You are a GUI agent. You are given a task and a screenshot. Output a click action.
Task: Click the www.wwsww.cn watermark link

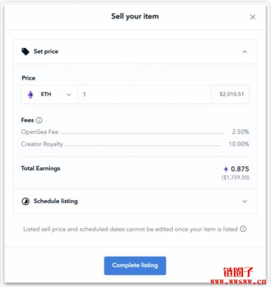[x=238, y=282]
